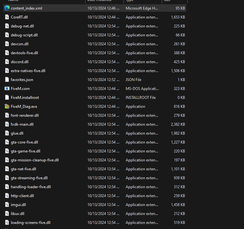Select the handling-loader-five.dll file name
This screenshot has height=229, width=244.
pyautogui.click(x=31, y=187)
